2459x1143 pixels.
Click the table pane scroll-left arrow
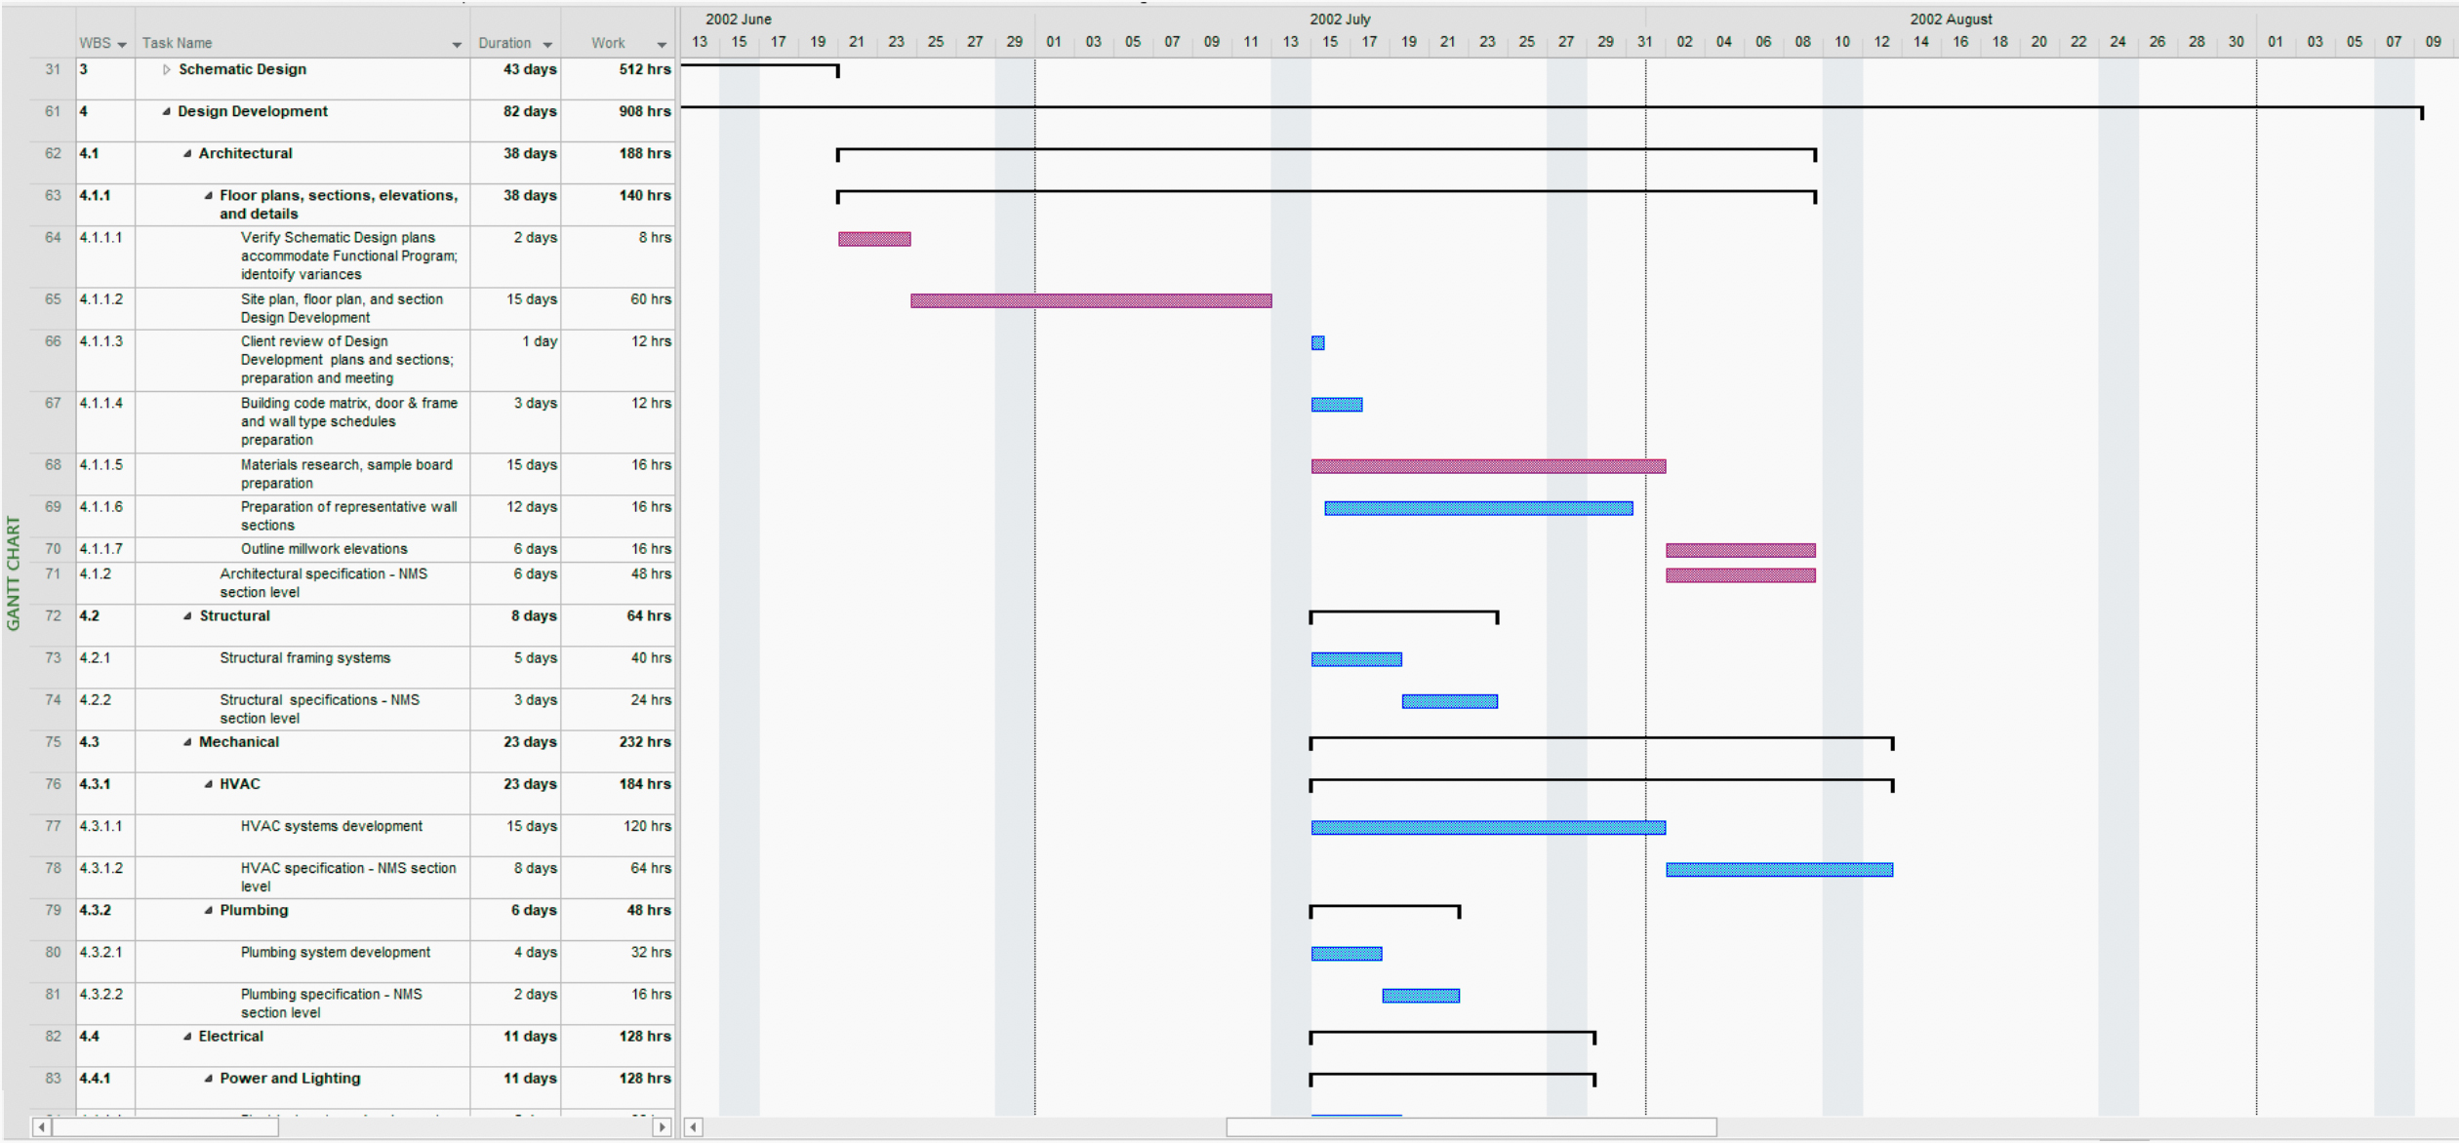pyautogui.click(x=41, y=1127)
